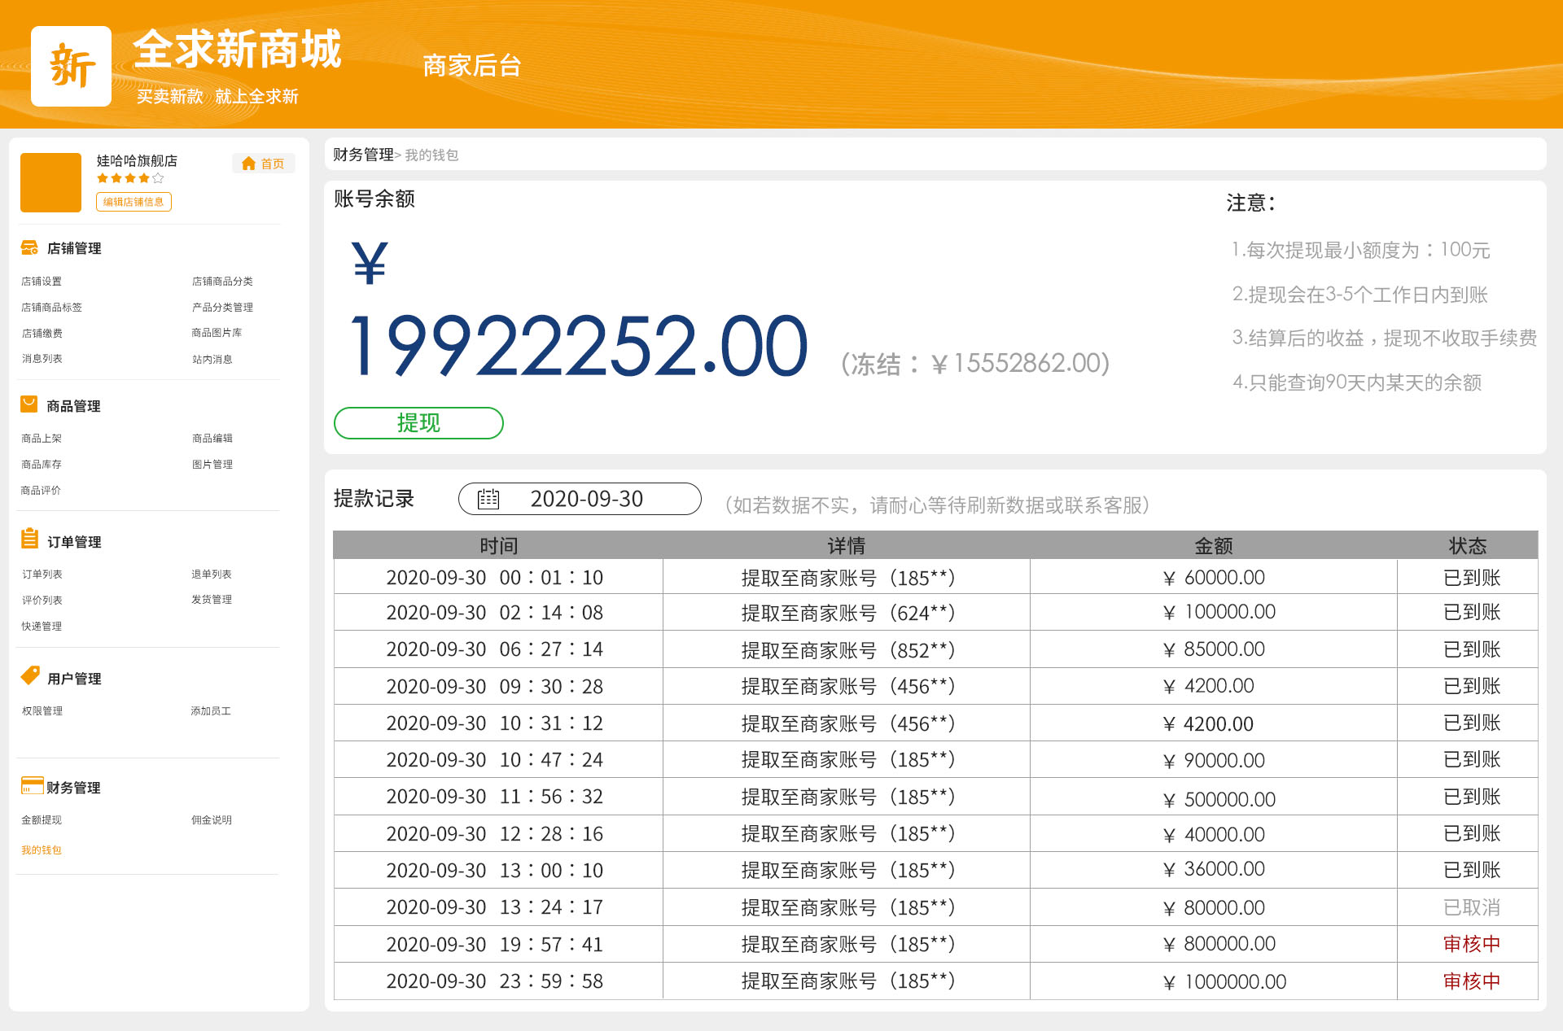This screenshot has height=1031, width=1563.
Task: Click the store star rating
Action: click(130, 178)
